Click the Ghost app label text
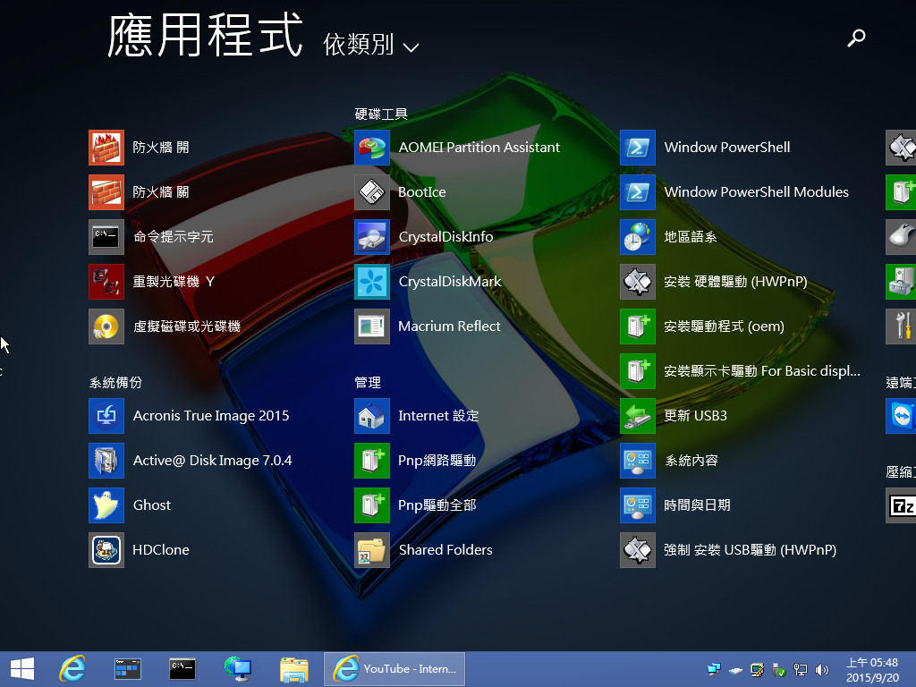916x687 pixels. tap(152, 505)
